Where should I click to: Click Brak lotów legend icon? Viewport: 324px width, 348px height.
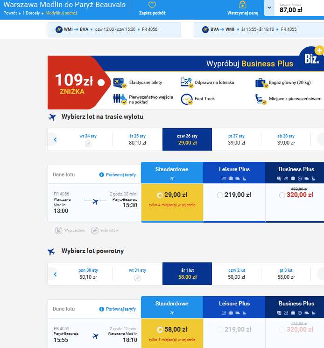coord(95,231)
